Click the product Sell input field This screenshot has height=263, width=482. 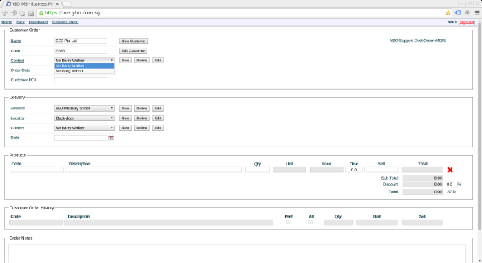point(381,169)
